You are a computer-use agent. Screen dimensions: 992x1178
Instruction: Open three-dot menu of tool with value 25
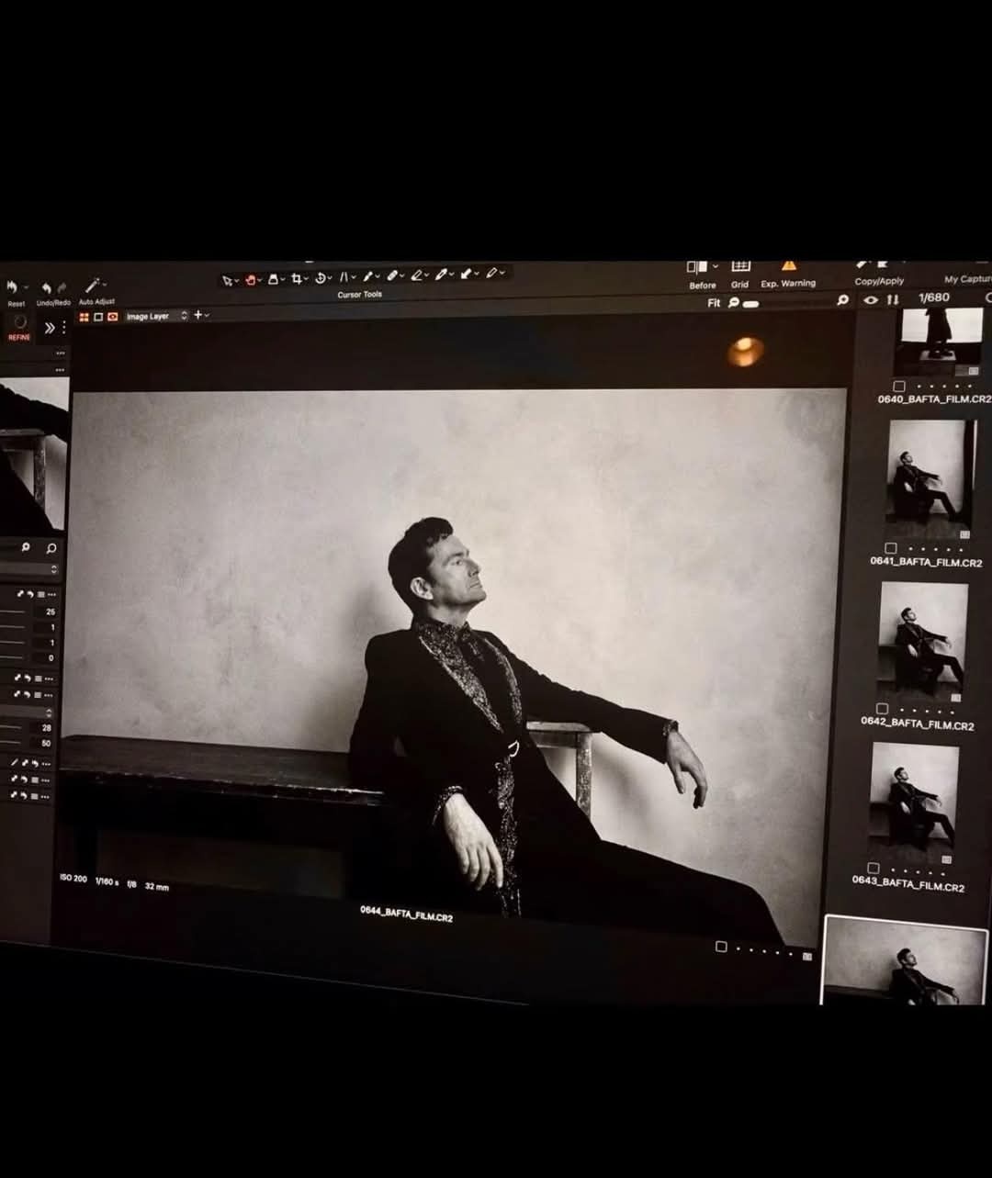51,594
